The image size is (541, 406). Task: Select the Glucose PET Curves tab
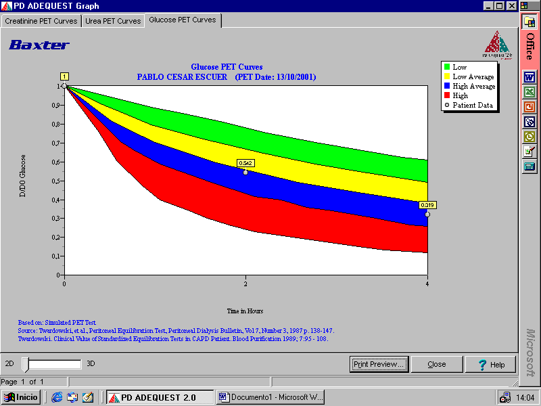coord(183,20)
